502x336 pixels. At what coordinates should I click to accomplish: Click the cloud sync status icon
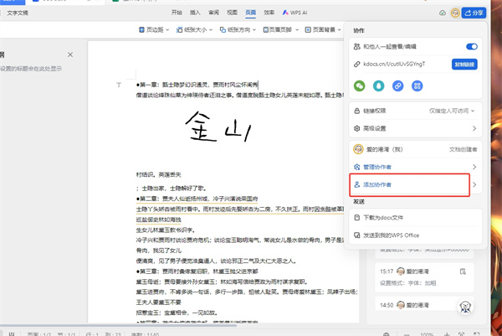click(443, 13)
